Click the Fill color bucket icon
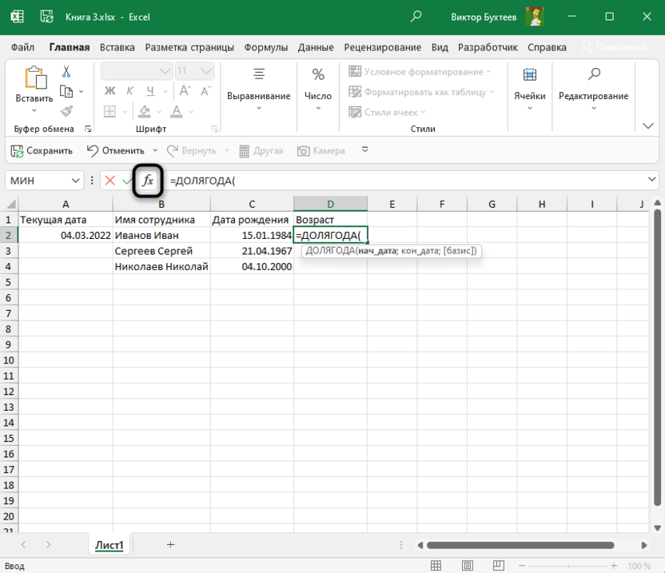Image resolution: width=665 pixels, height=573 pixels. (x=145, y=112)
